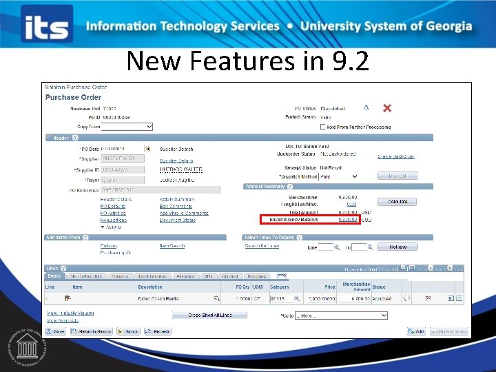The height and width of the screenshot is (372, 496).
Task: Open the Create BackOrder link
Action: pos(396,156)
